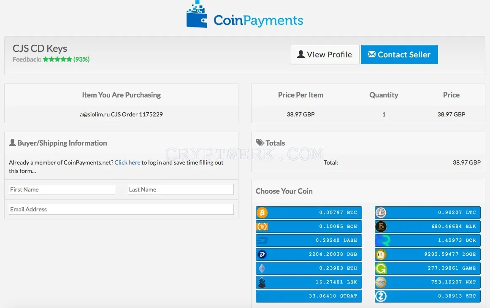
Task: Pay with 1.42973 DCR amount
Action: tap(428, 240)
